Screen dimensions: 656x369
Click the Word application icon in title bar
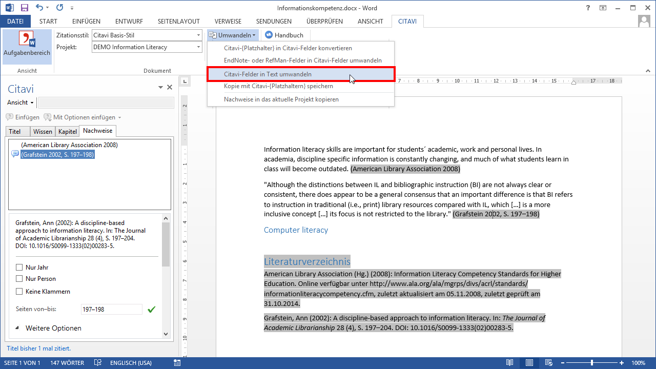pos(10,8)
